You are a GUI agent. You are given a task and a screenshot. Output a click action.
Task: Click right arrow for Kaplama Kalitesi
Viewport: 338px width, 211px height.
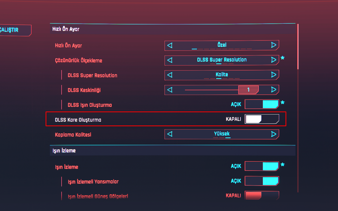pos(274,134)
